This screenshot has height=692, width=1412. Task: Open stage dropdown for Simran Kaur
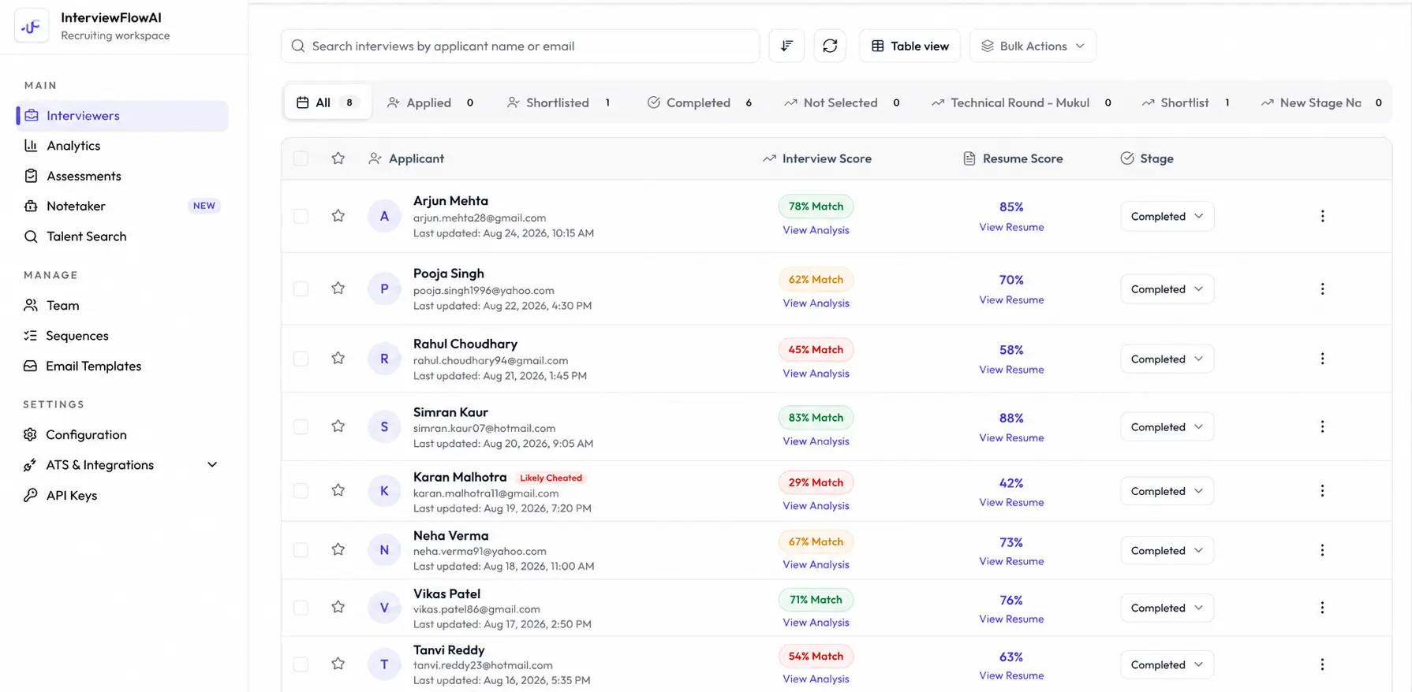(x=1167, y=426)
